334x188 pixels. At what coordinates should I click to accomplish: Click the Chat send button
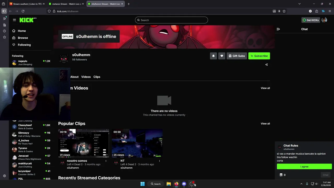(x=326, y=175)
